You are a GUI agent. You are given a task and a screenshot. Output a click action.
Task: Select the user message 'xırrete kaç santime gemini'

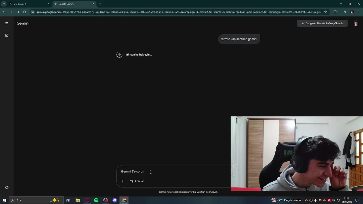coord(239,39)
